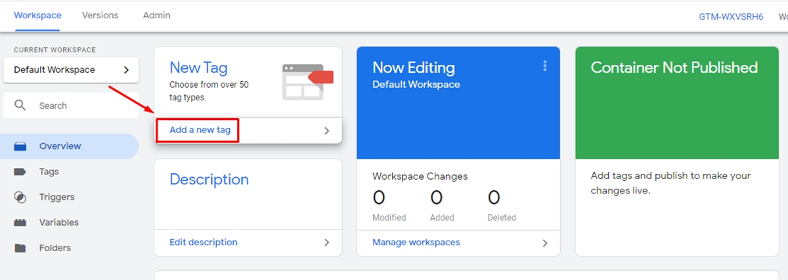Image resolution: width=788 pixels, height=280 pixels.
Task: Switch to the Versions tab
Action: pyautogui.click(x=100, y=15)
